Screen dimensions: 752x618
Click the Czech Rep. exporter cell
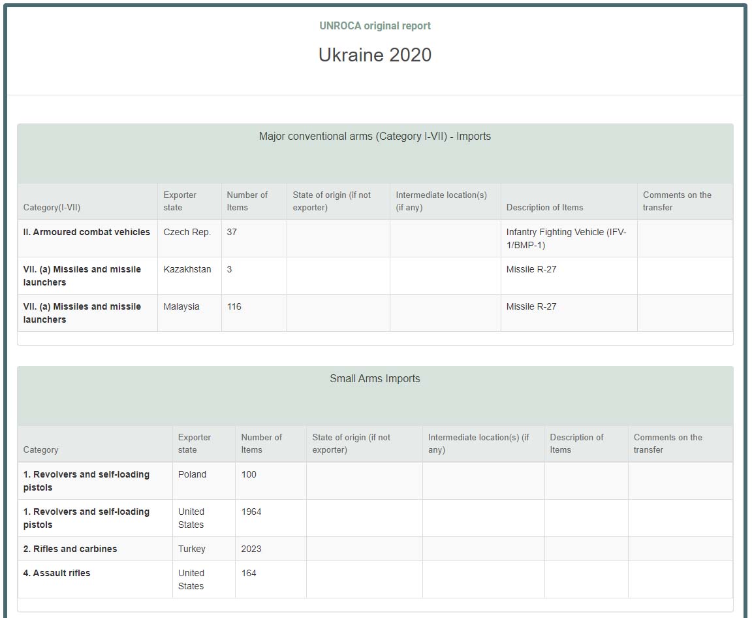click(x=187, y=233)
